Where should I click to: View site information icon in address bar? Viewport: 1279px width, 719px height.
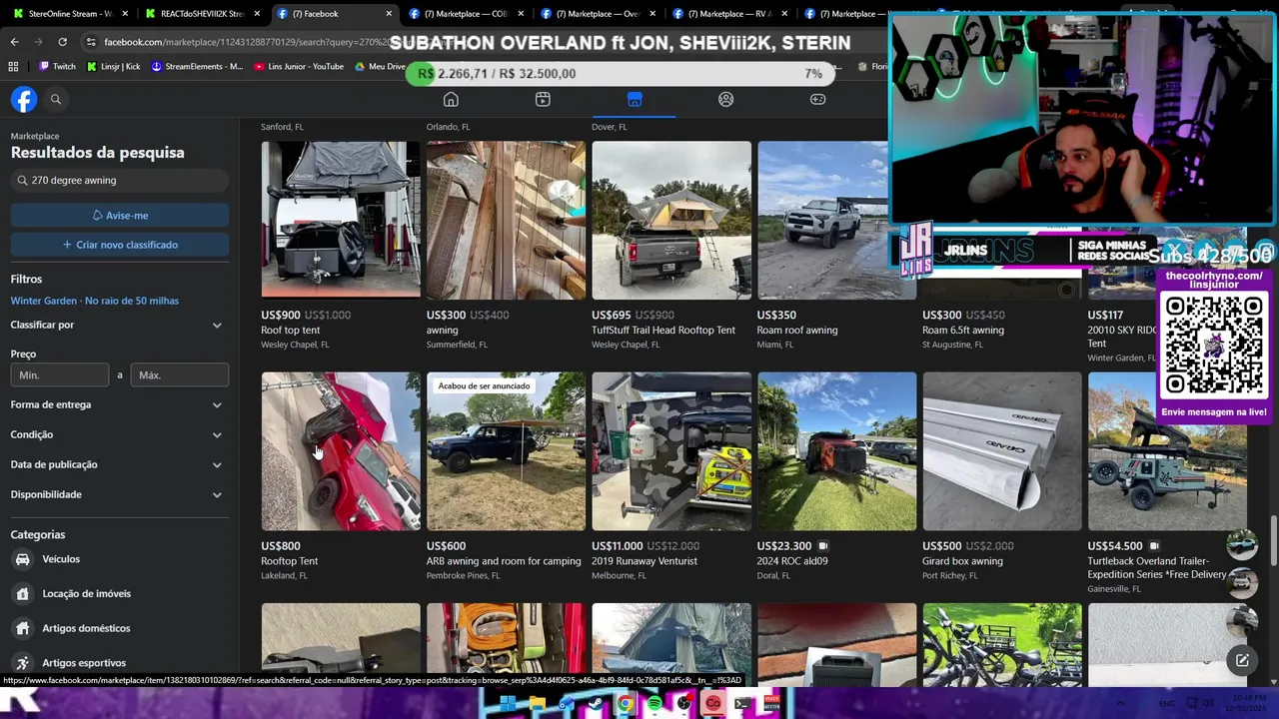(91, 42)
